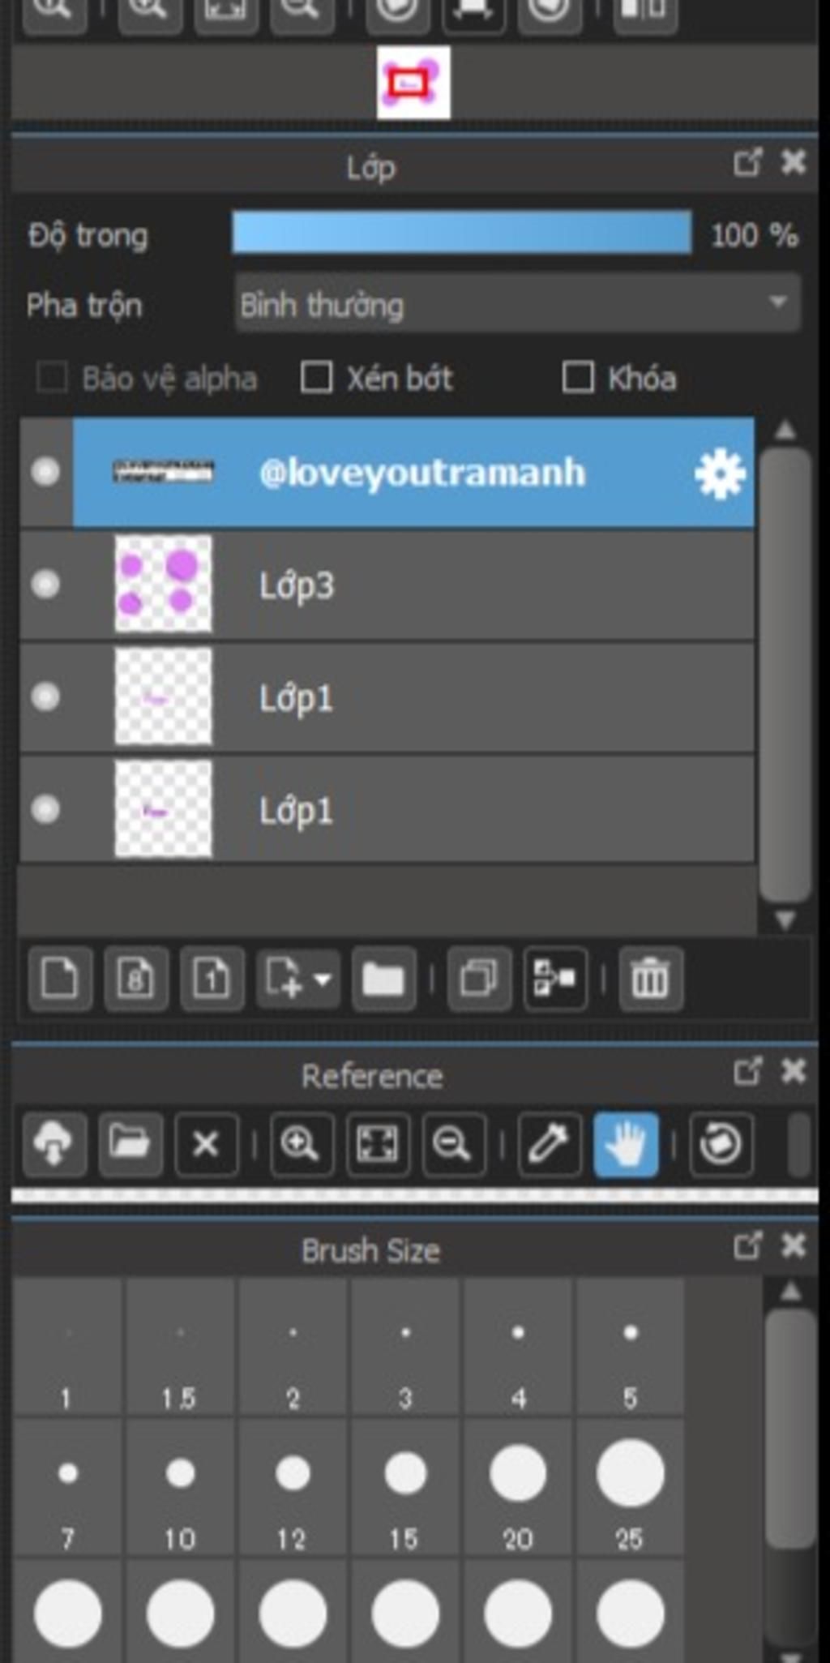830x1663 pixels.
Task: Add a new layer in layer toolbar
Action: point(59,979)
